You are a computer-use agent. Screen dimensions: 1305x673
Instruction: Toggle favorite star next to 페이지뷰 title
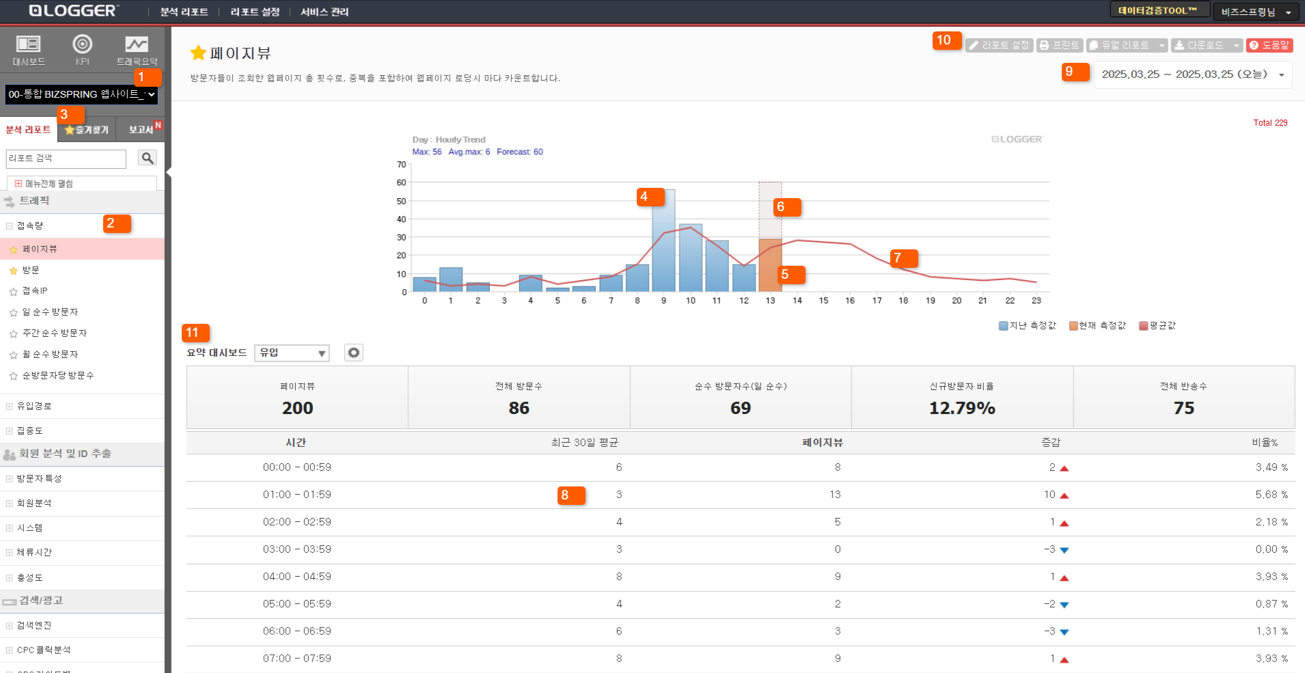tap(198, 53)
